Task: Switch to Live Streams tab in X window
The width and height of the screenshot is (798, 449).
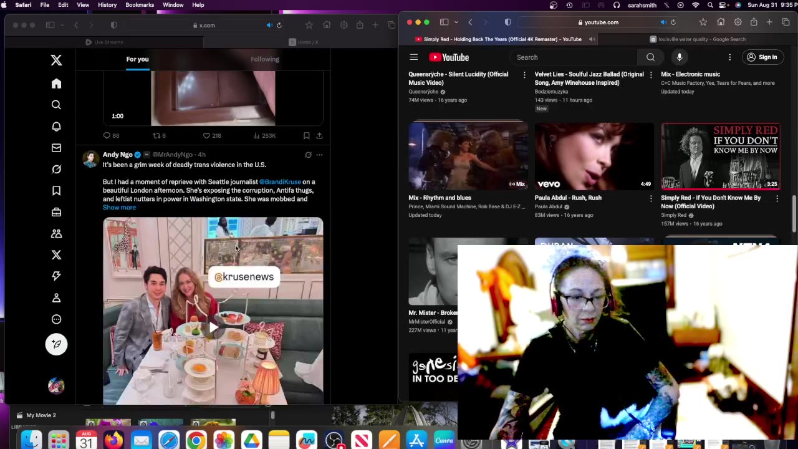Action: (x=104, y=42)
